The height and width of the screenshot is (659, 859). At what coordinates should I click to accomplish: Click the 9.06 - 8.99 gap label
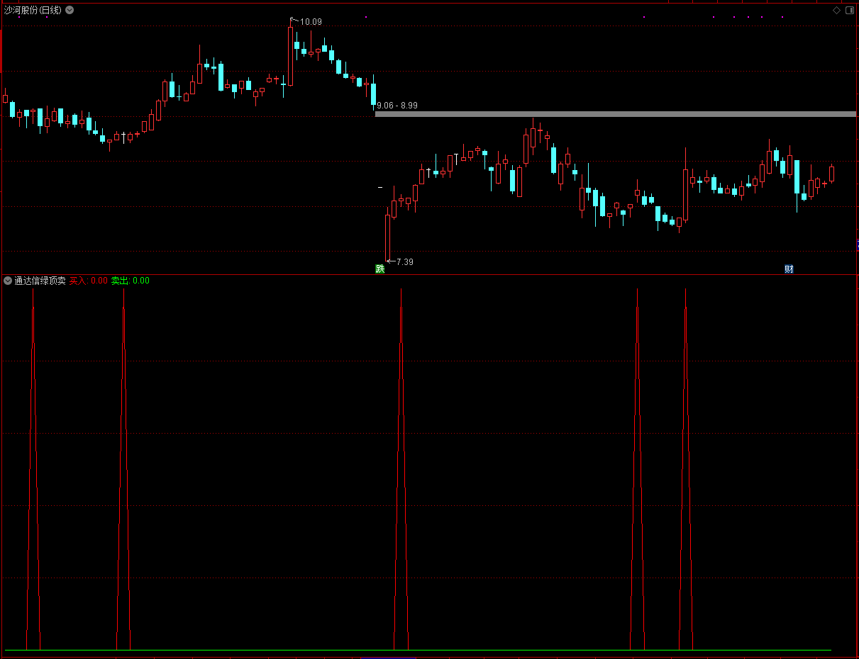[x=397, y=106]
